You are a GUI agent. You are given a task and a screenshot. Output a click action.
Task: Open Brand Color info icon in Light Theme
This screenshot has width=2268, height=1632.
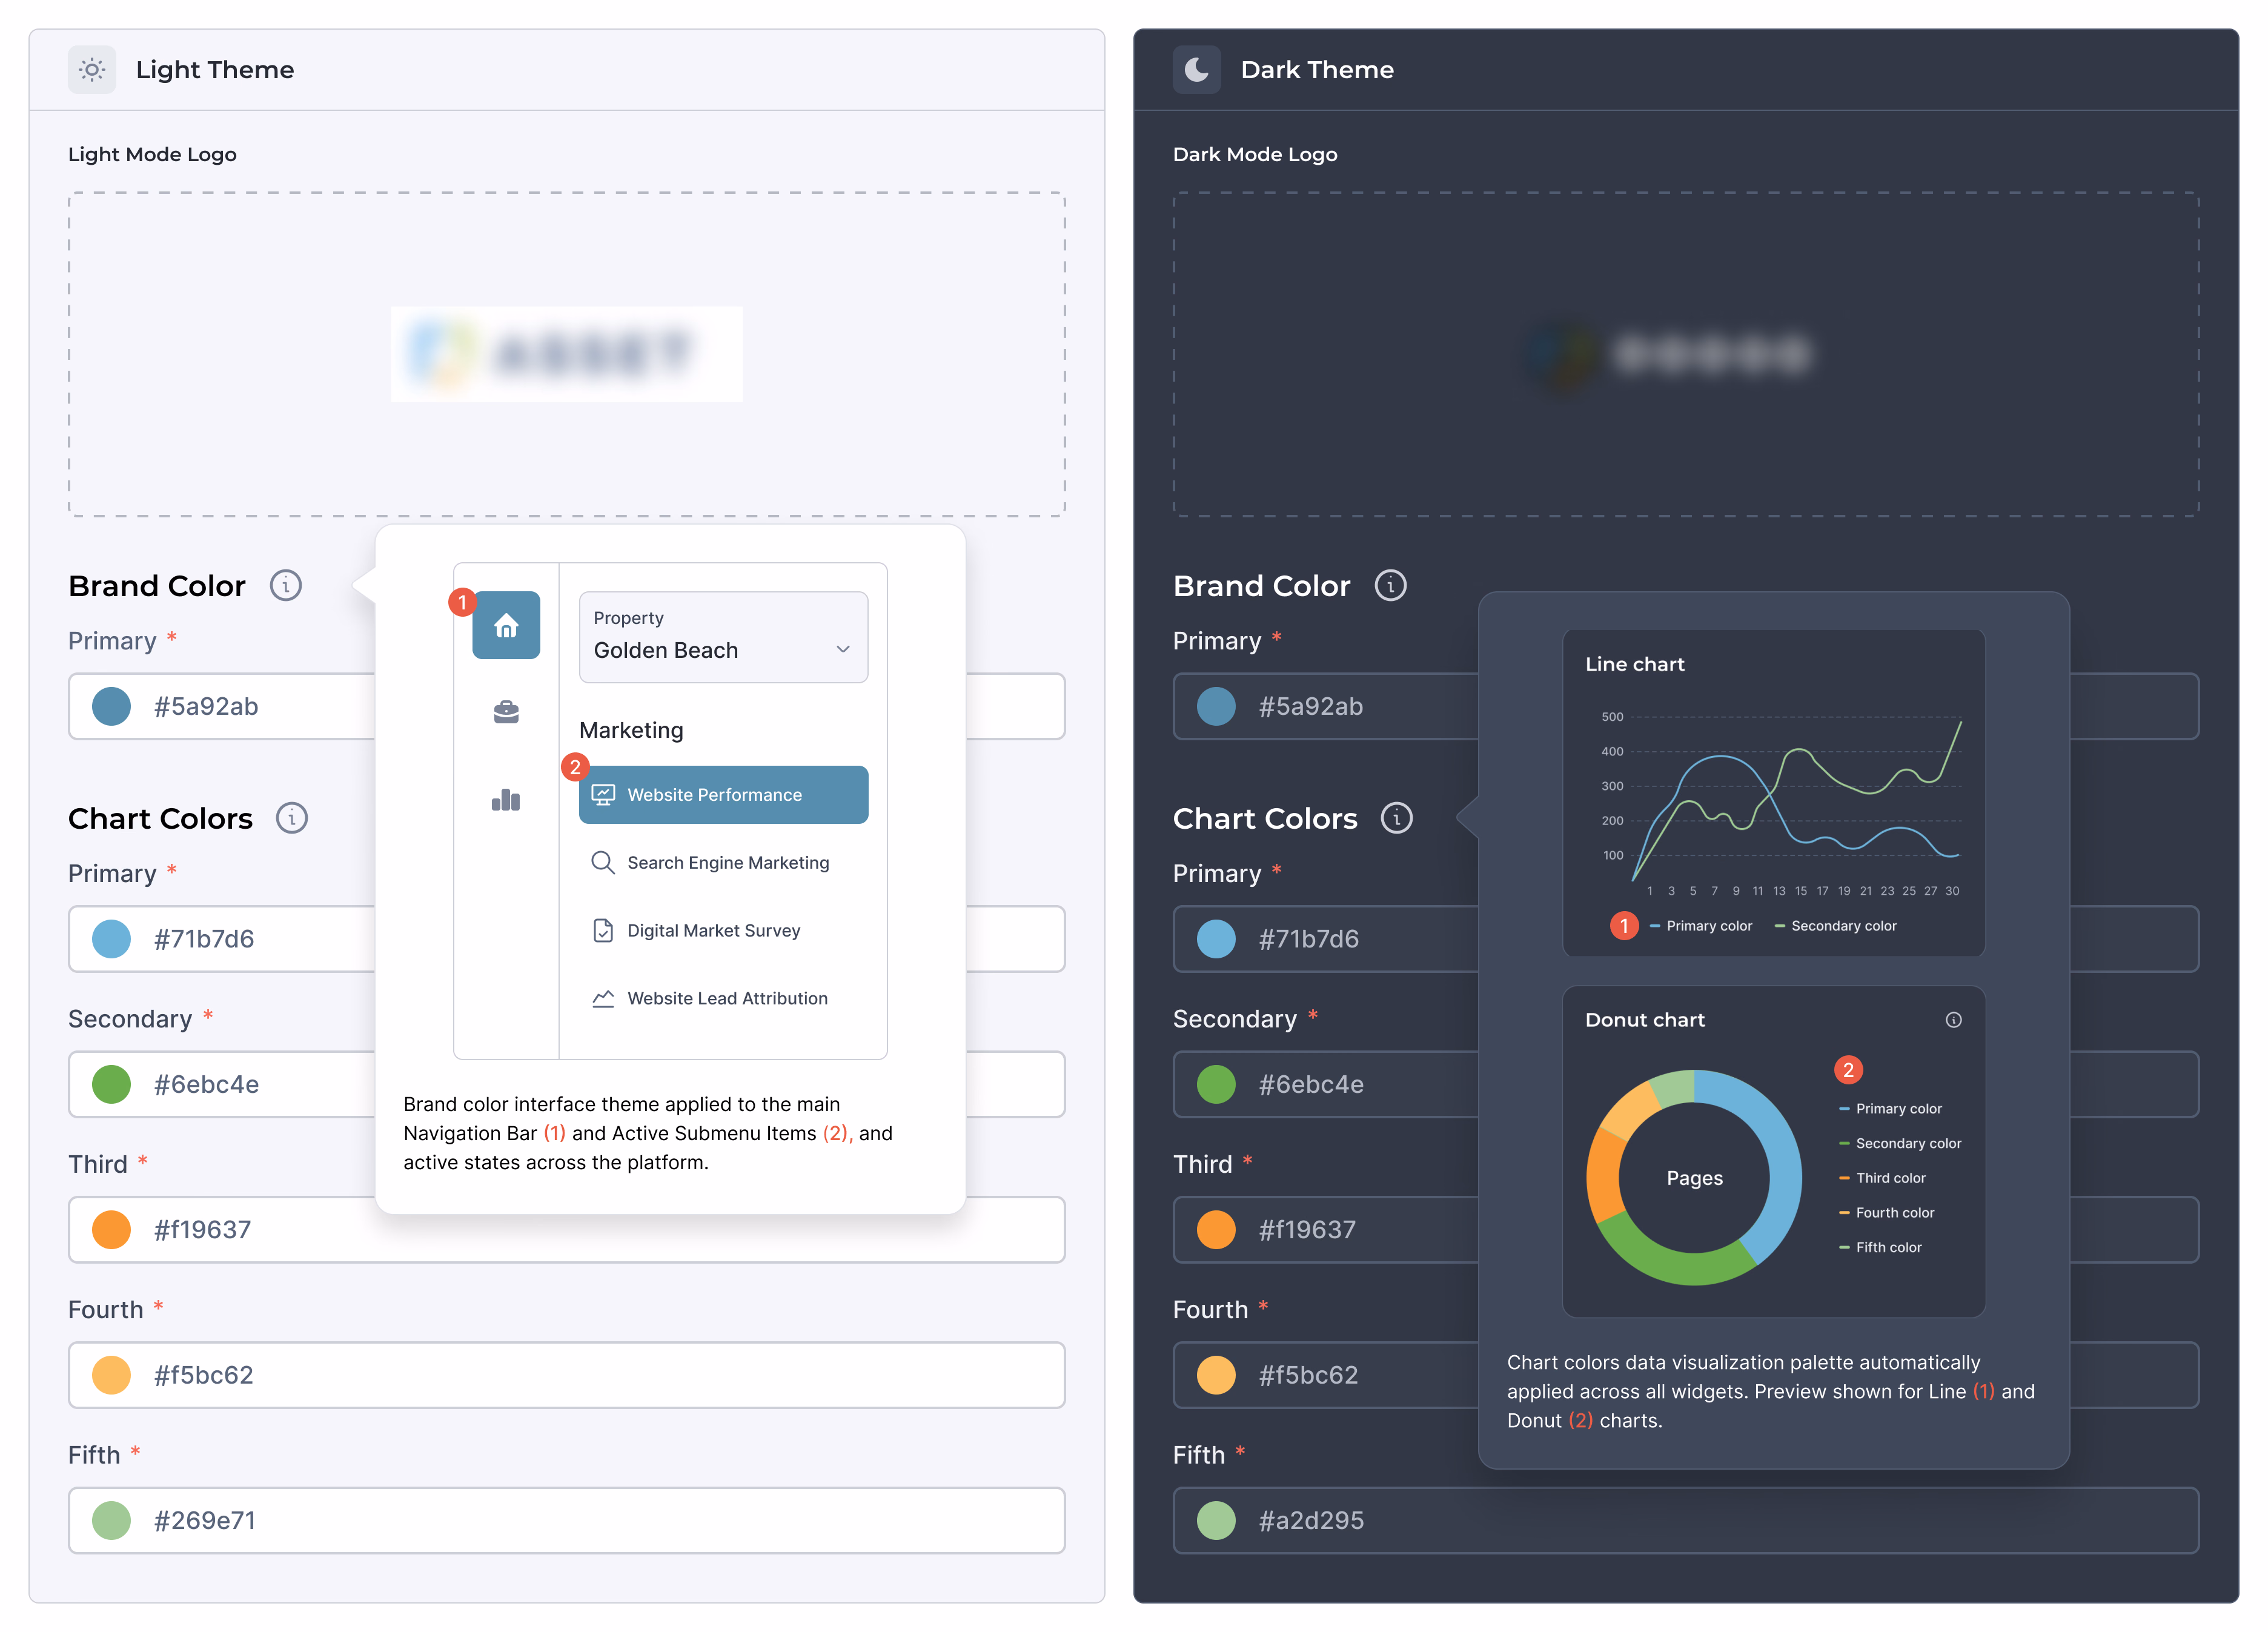[x=286, y=585]
